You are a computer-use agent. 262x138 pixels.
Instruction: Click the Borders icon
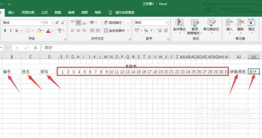click(28, 31)
